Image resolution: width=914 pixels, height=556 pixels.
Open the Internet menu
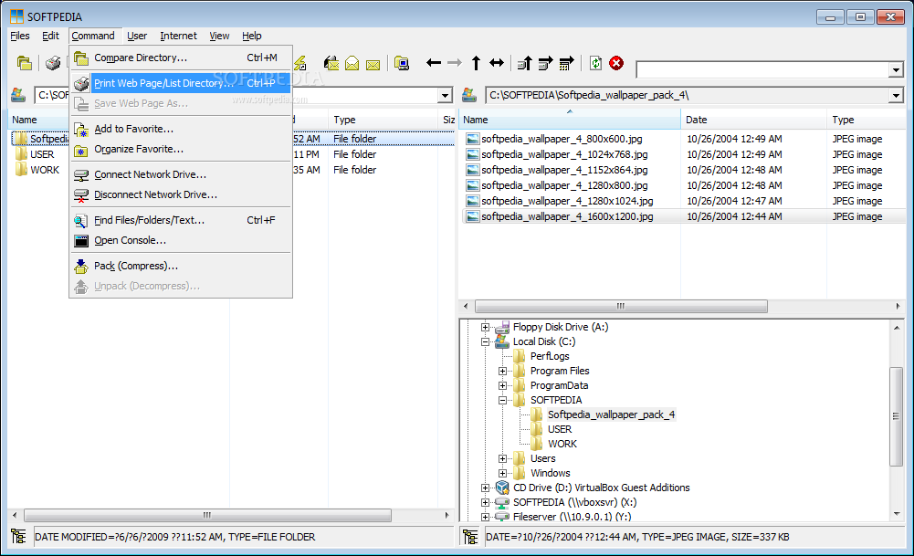[x=178, y=36]
